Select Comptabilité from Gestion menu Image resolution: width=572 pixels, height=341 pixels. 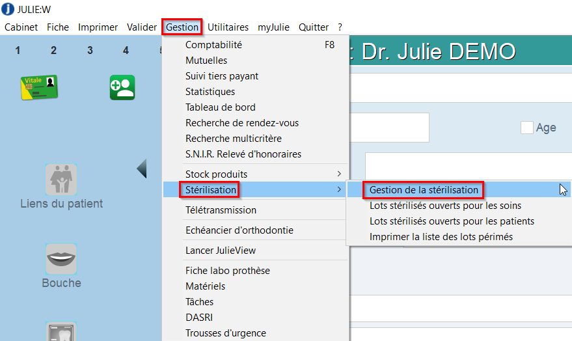[256, 44]
